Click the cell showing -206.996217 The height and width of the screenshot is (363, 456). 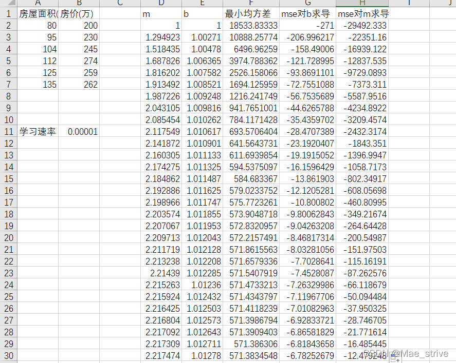[x=307, y=37]
